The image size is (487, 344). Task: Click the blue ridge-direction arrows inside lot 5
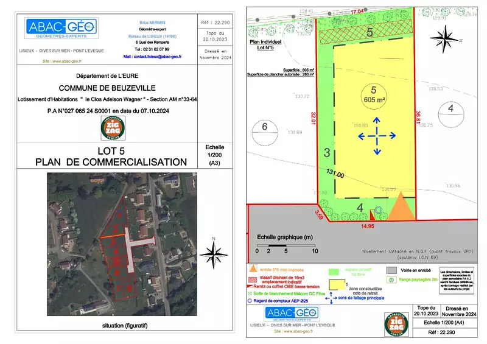377,135
